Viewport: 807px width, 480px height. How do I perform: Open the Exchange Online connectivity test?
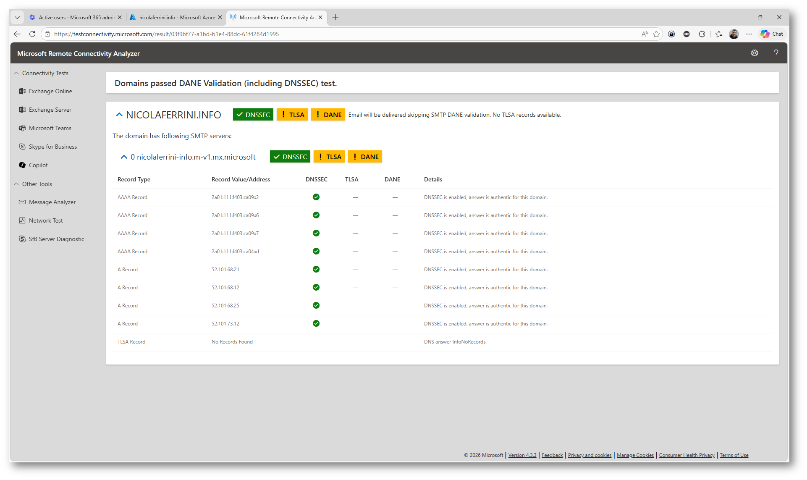(50, 91)
